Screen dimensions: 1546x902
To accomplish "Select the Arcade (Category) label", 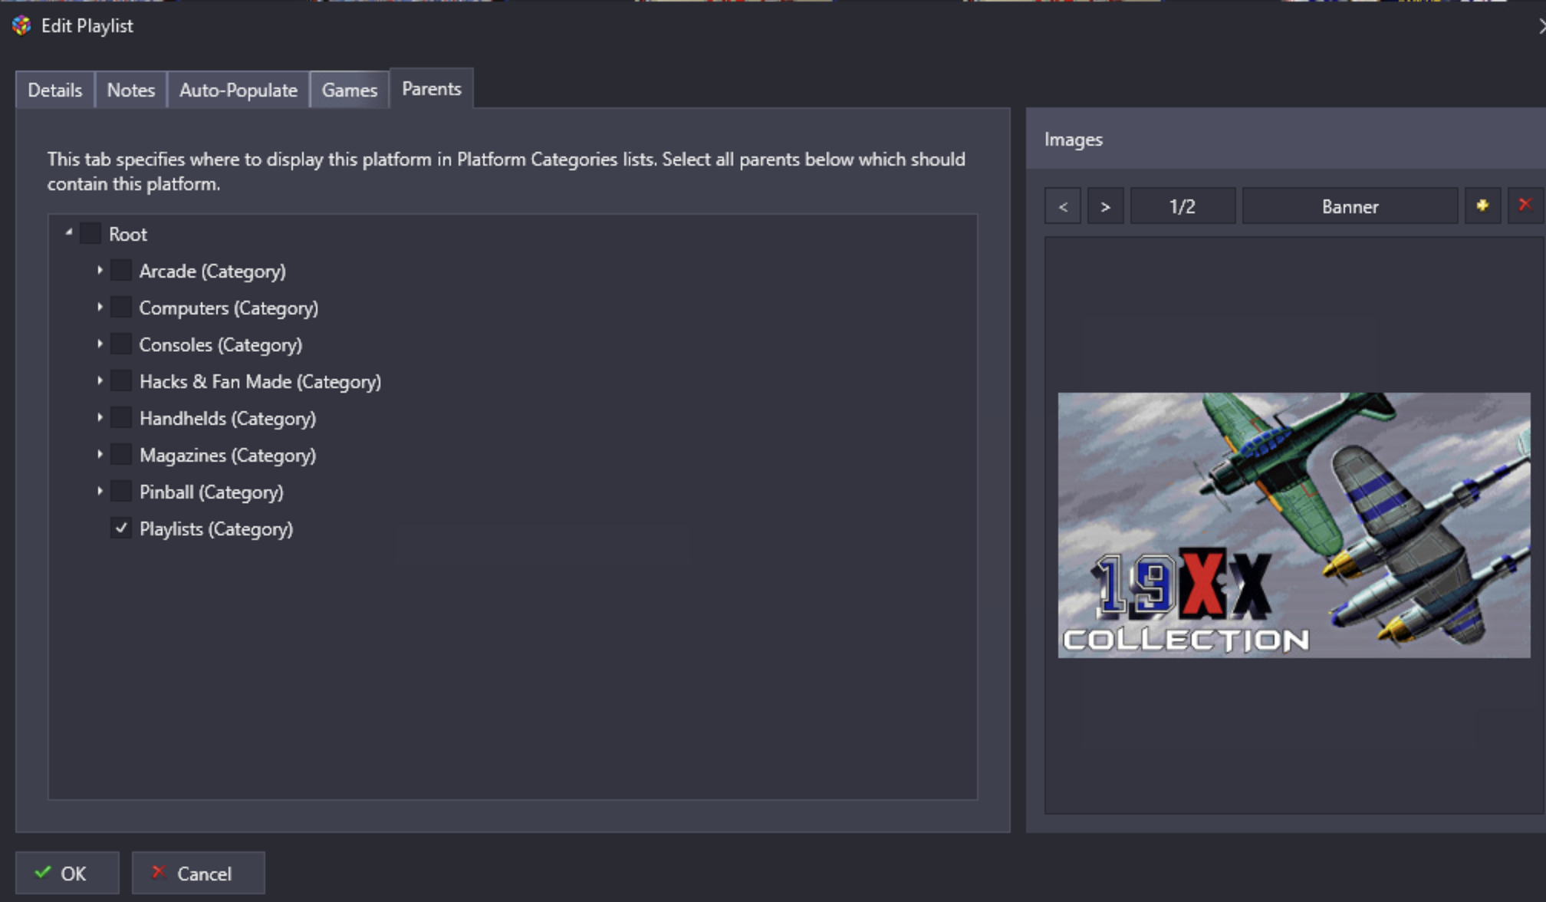I will click(x=212, y=271).
